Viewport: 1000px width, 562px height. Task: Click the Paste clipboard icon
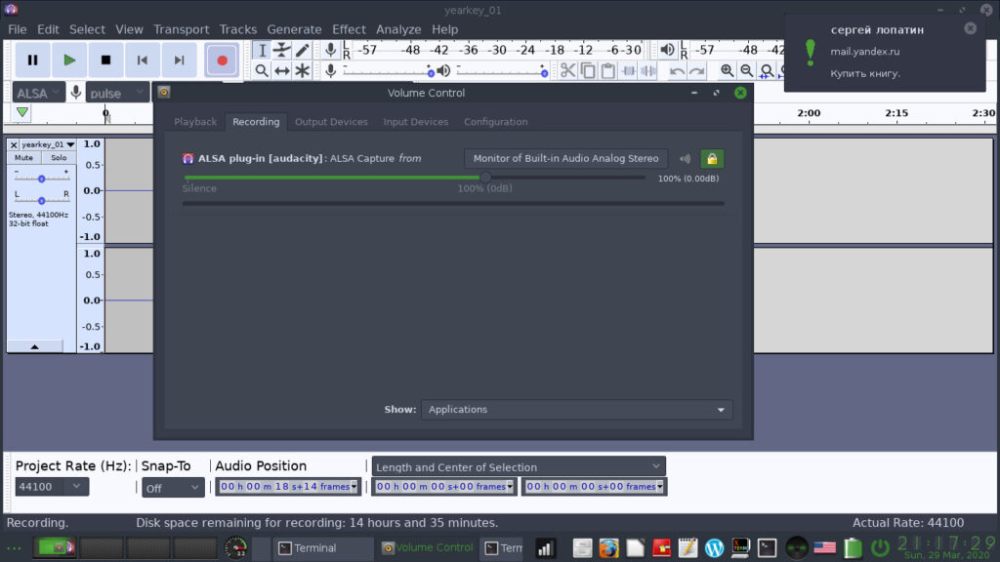[x=608, y=70]
